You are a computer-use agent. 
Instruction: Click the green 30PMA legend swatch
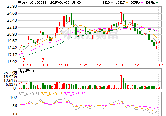[157, 3]
